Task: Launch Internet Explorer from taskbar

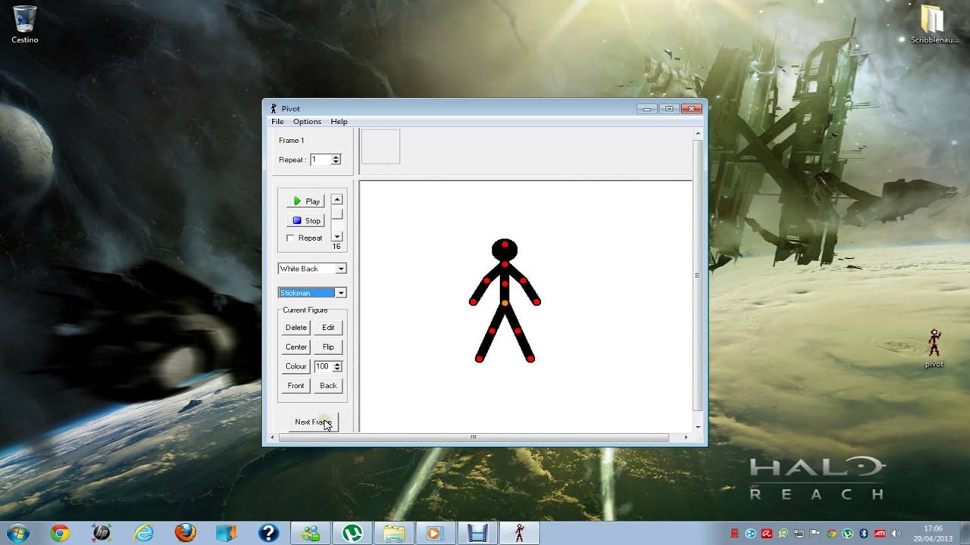Action: click(x=143, y=533)
